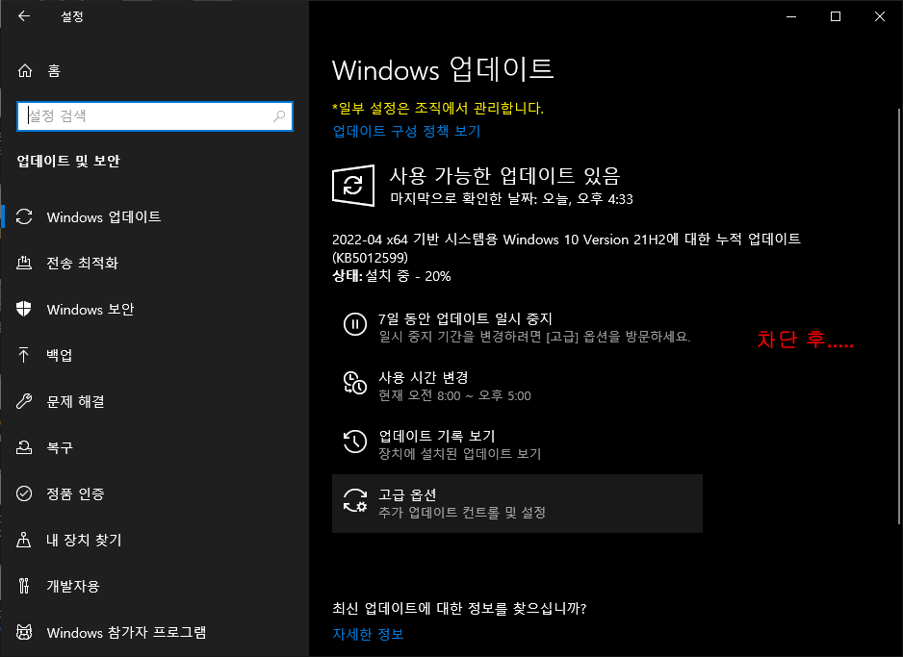
Task: Click the 마지막으로 확인한 날짜 text
Action: [x=511, y=199]
